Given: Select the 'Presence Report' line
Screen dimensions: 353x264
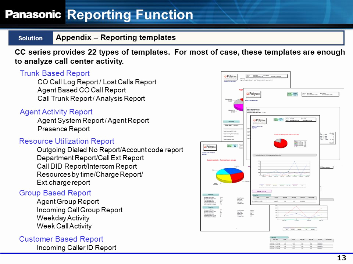Looking at the screenshot, I should point(64,129).
